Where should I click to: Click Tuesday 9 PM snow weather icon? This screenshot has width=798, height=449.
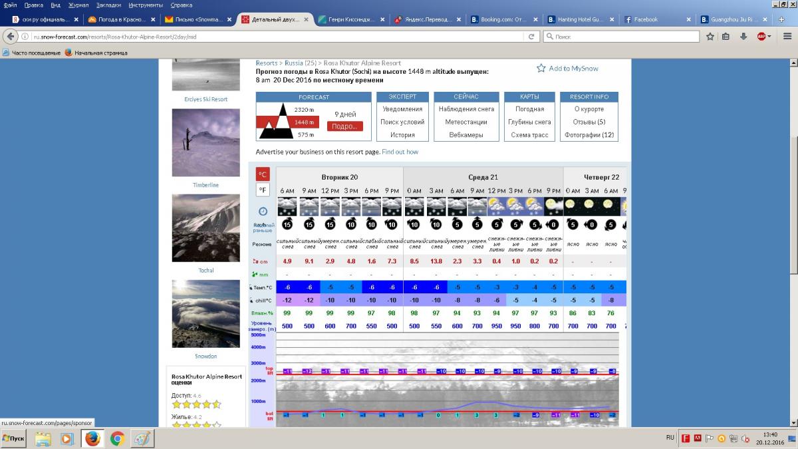[392, 206]
